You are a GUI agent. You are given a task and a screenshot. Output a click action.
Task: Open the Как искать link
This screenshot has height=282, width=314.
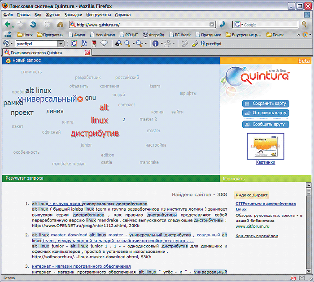234,179
